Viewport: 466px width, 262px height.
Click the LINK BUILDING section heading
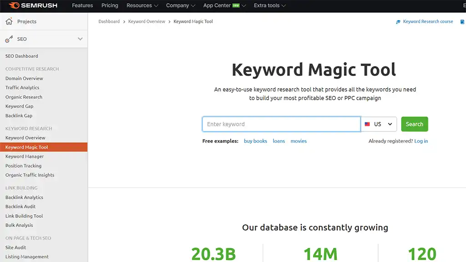(x=21, y=188)
